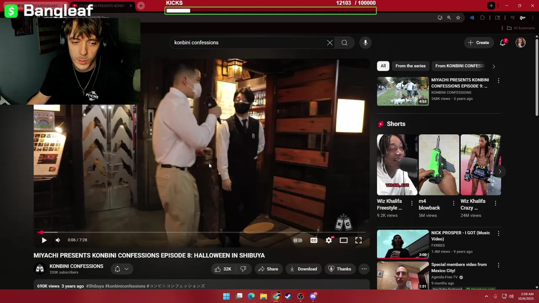Mute the video volume speaker

[x=58, y=240]
